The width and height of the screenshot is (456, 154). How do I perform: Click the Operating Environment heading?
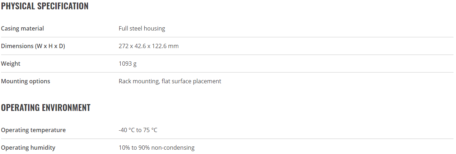point(46,107)
